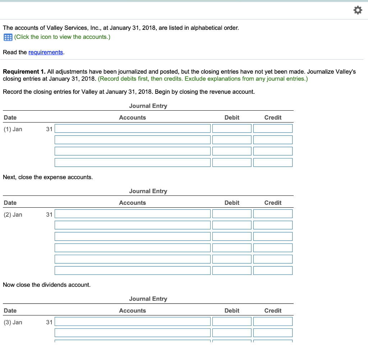Select the second Accounts row of entry (1)
The height and width of the screenshot is (346, 368).
[x=132, y=139]
